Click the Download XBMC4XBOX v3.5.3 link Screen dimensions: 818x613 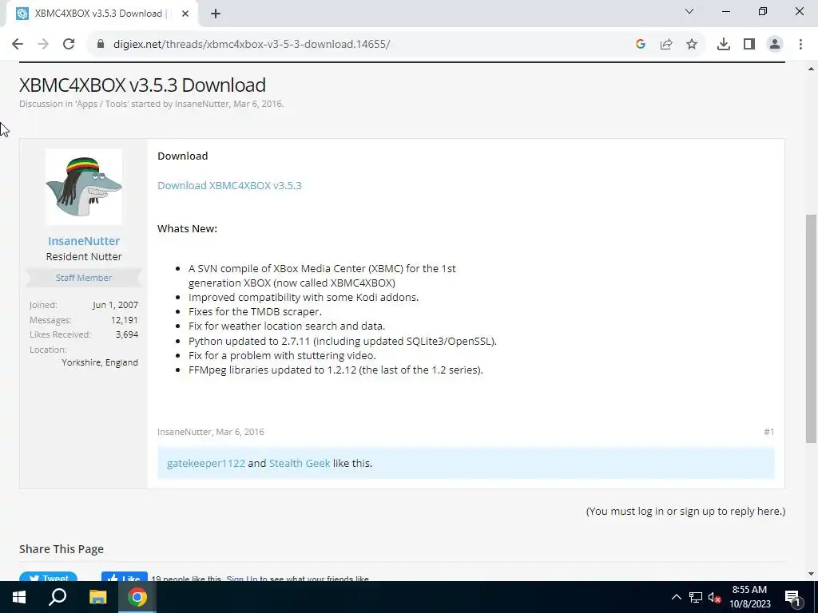(229, 185)
